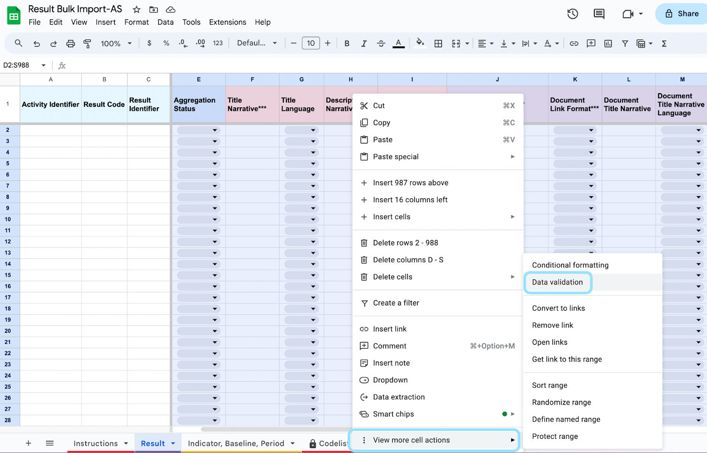Open version history
707x453 pixels.
coord(572,14)
